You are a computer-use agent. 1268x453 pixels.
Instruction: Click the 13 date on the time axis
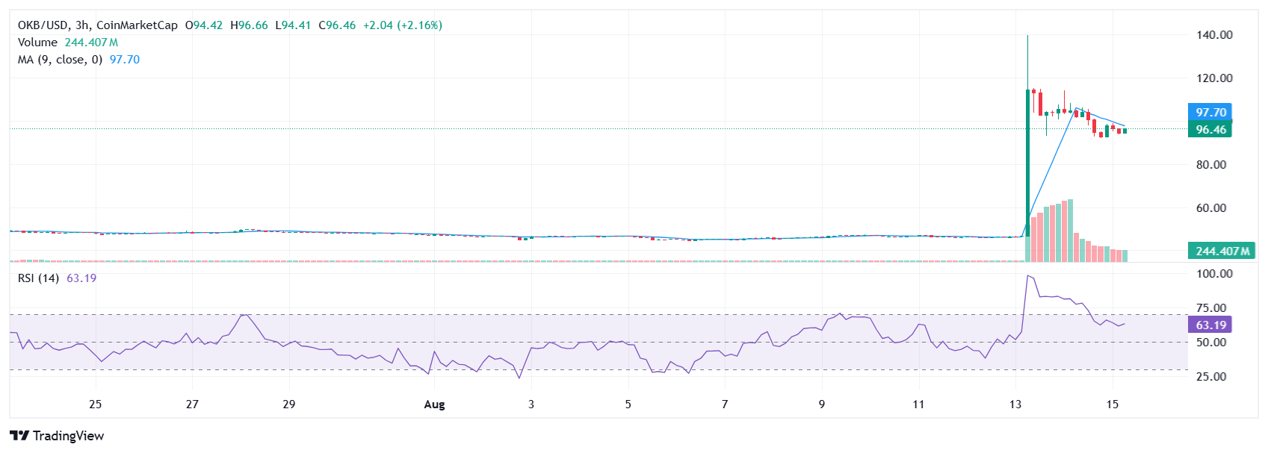(1015, 404)
